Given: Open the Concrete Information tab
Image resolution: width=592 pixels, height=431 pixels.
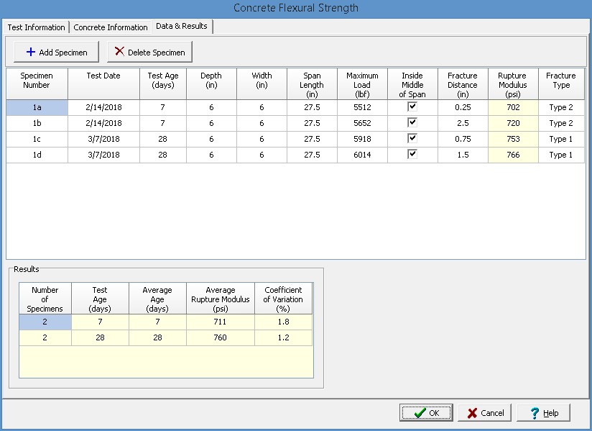Looking at the screenshot, I should coord(111,27).
